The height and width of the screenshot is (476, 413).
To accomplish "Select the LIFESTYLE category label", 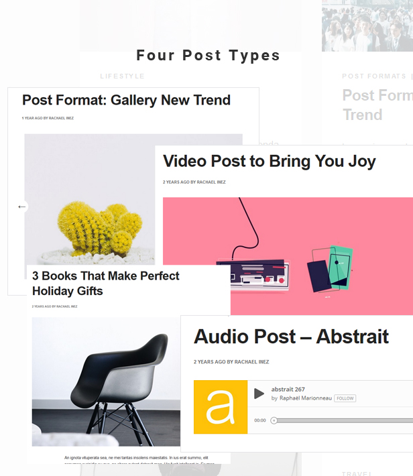I will [123, 76].
